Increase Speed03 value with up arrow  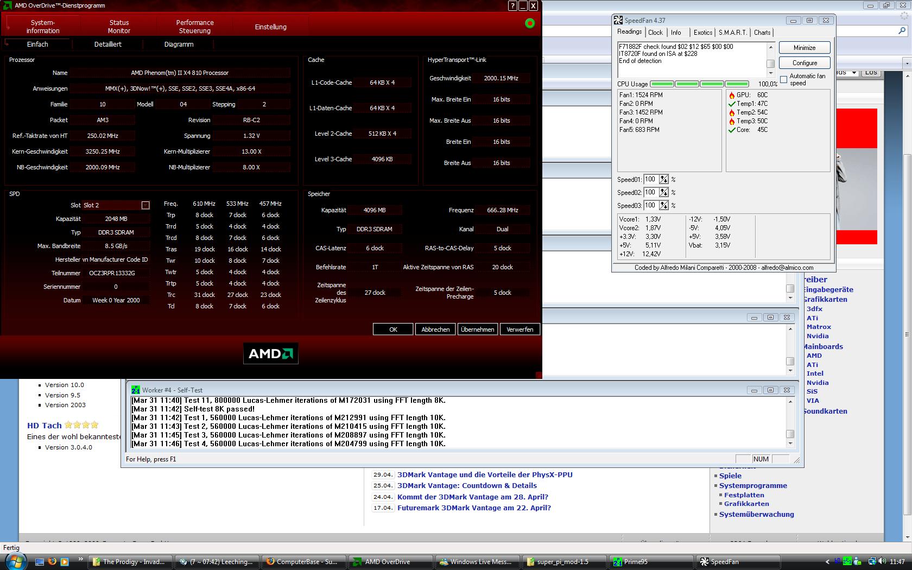[x=663, y=203]
